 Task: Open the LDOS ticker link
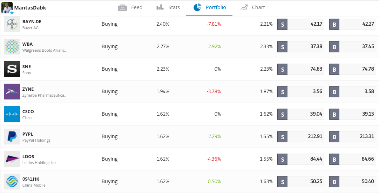coord(28,157)
